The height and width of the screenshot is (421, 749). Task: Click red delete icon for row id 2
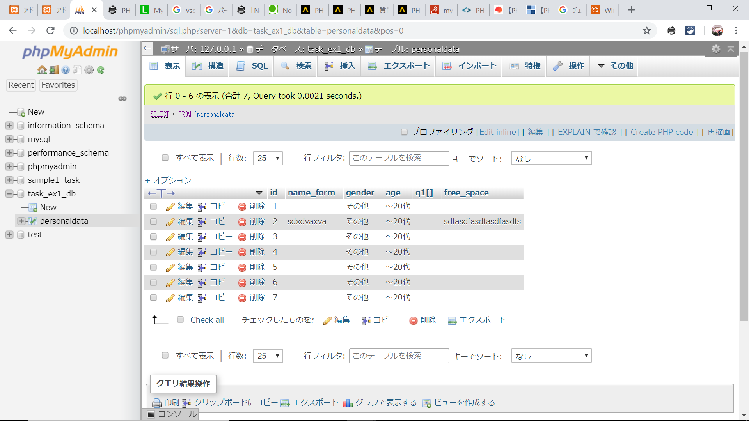pos(242,222)
